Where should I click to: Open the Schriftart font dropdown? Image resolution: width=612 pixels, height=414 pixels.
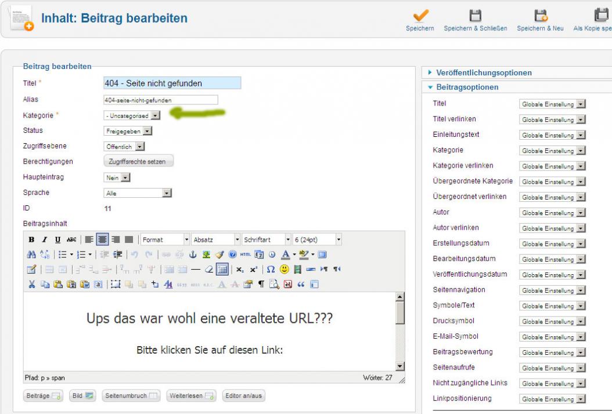coord(267,239)
